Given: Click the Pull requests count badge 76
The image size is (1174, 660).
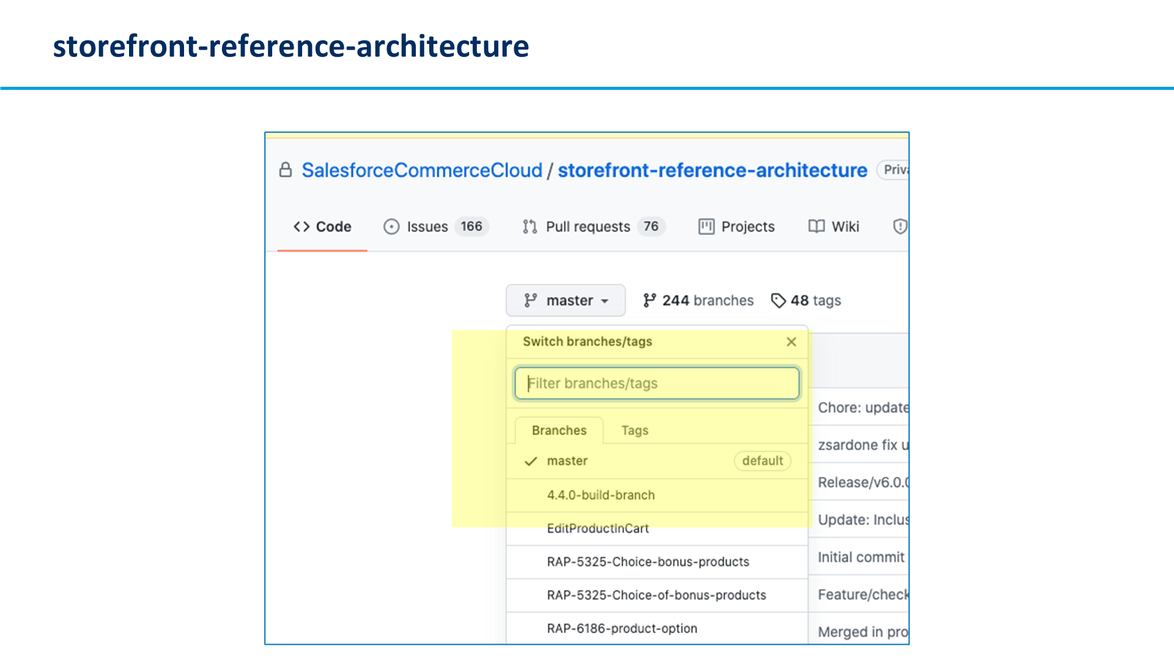Looking at the screenshot, I should pos(651,227).
